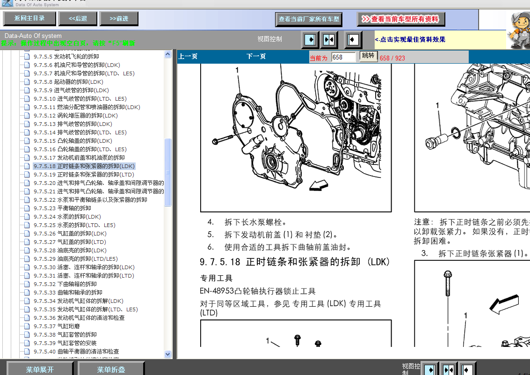530x375 pixels.
Task: Open 9.7.5.9 进气歧管的拆卸(LDK)
Action: (71, 90)
